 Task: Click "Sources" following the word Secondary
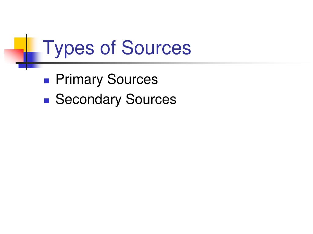[151, 99]
